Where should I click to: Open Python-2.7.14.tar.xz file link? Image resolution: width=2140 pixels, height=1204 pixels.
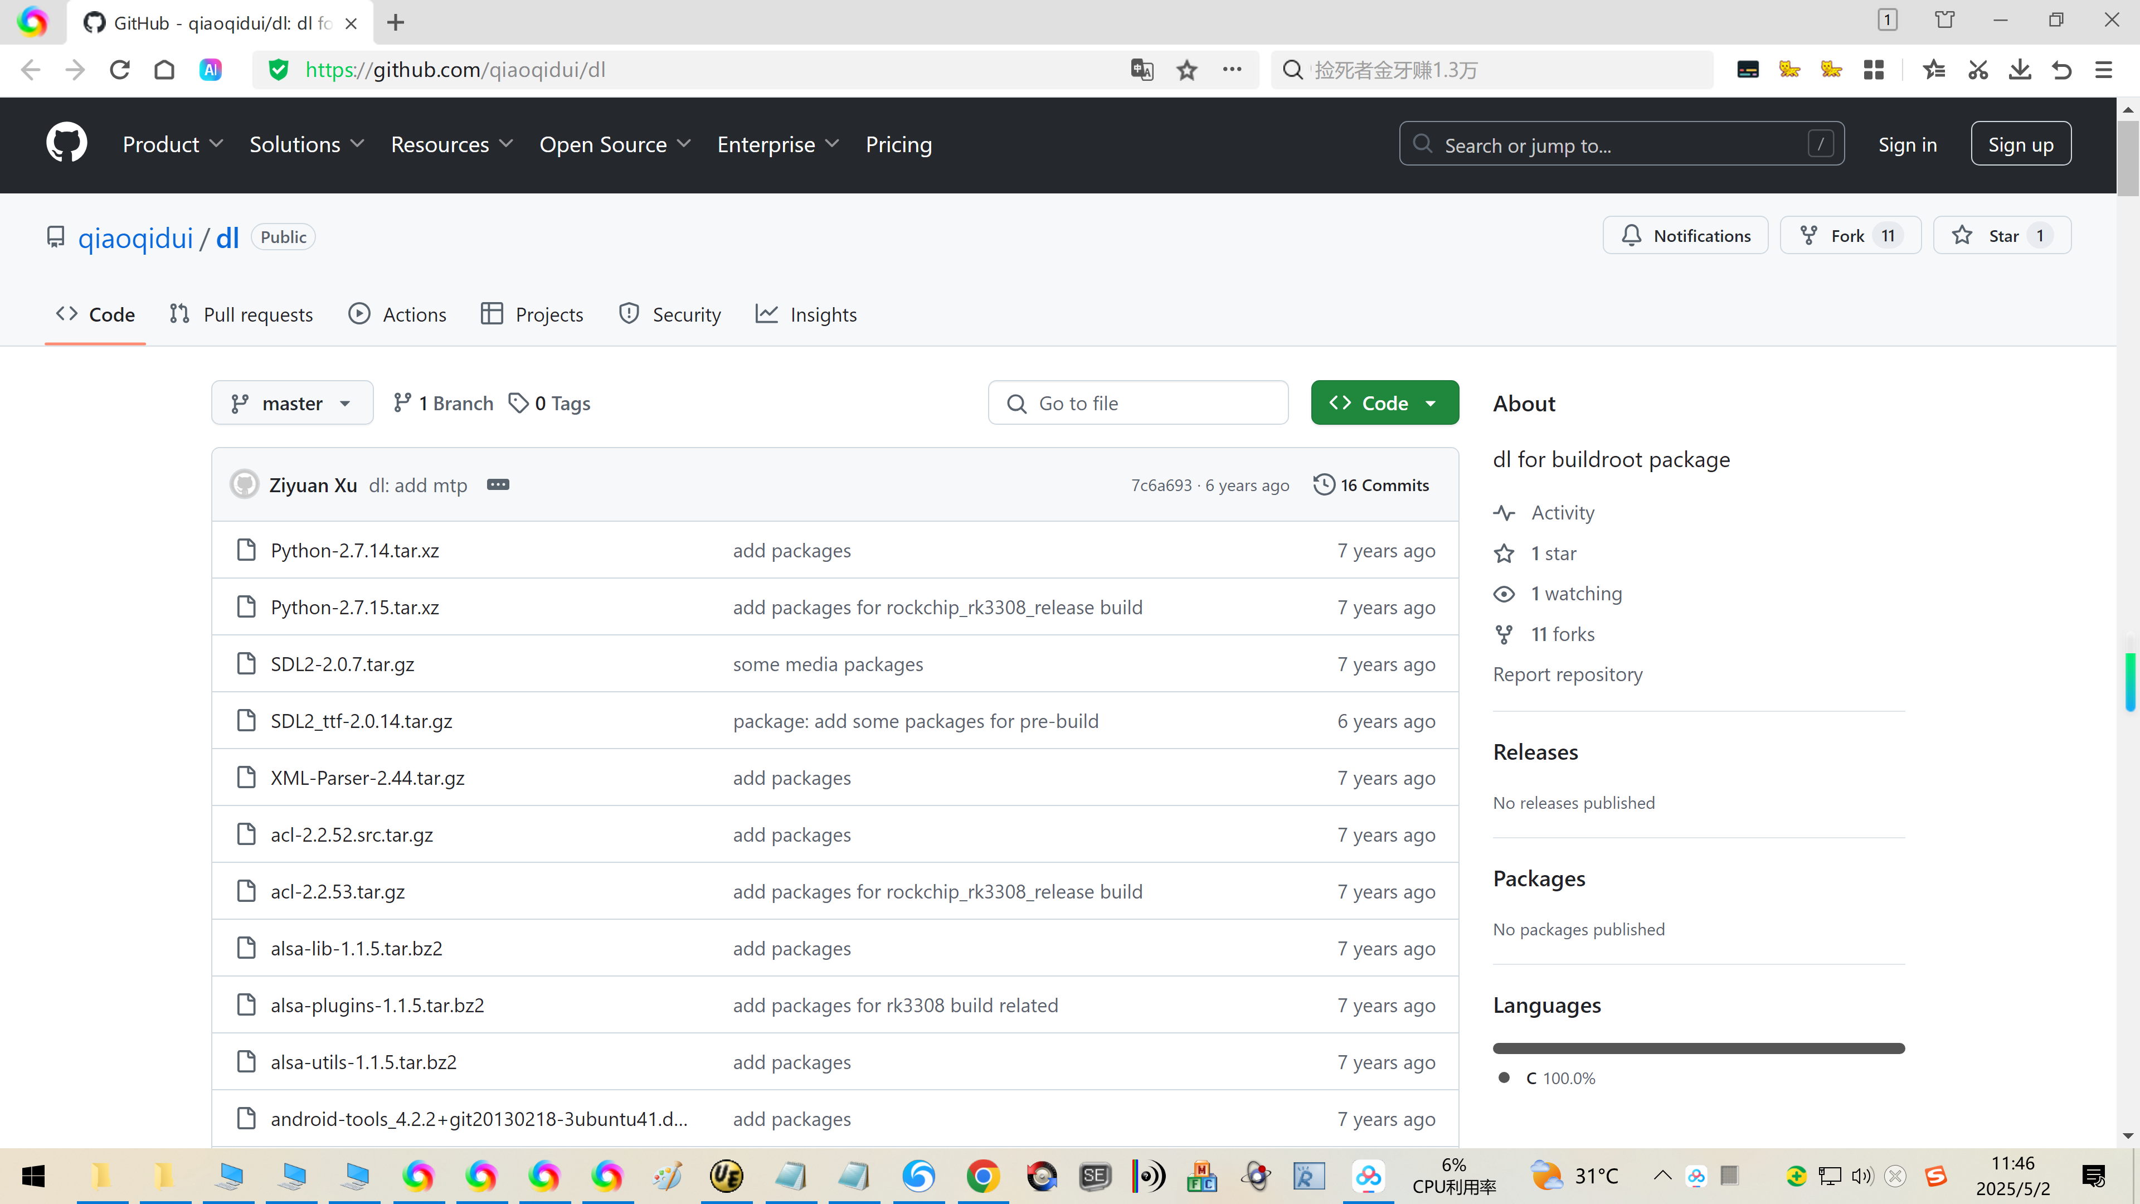coord(355,550)
